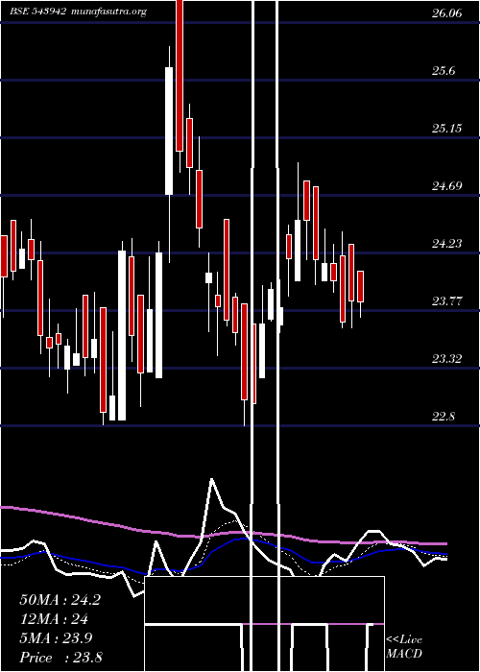The width and height of the screenshot is (480, 672).
Task: Select the 24.23 price axis label
Action: (447, 244)
